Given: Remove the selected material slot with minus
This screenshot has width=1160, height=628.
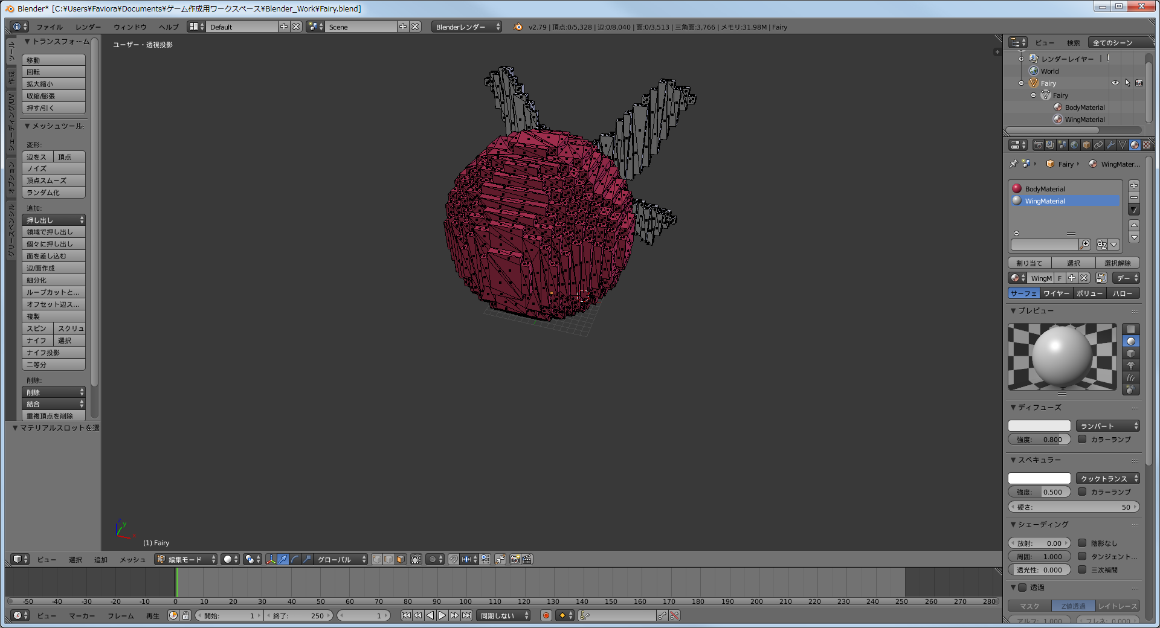Looking at the screenshot, I should 1134,197.
